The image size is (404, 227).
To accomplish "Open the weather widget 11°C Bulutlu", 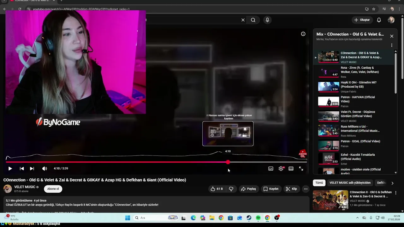I will (x=11, y=218).
